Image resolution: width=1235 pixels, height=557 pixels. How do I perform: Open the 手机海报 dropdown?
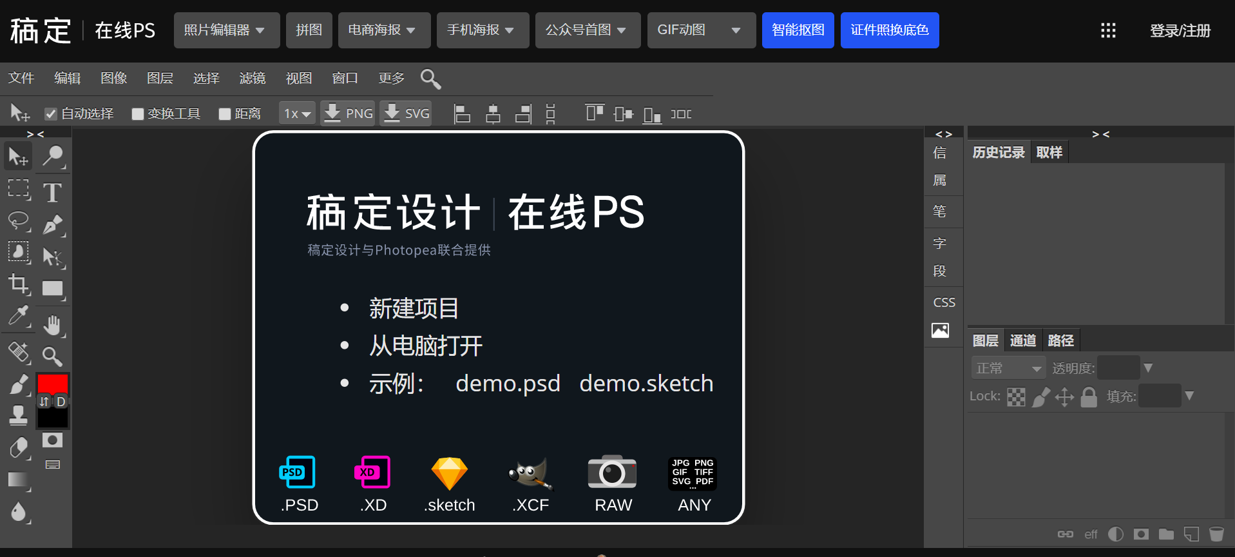coord(483,30)
